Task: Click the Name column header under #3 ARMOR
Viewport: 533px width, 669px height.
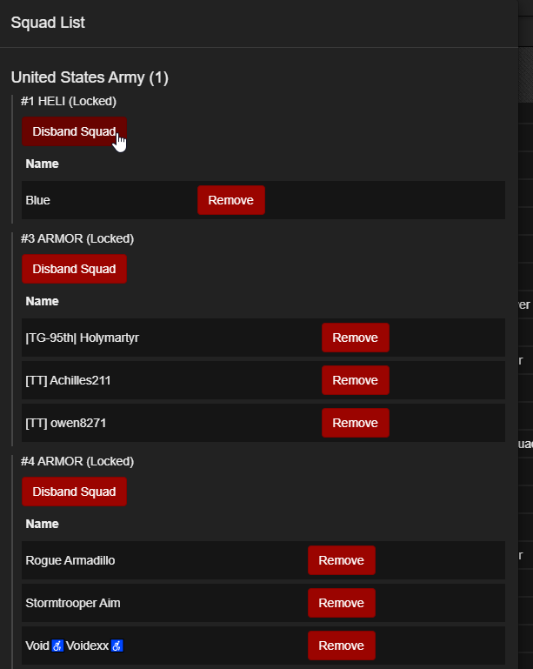Action: tap(43, 301)
